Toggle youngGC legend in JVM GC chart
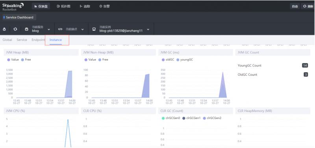 pyautogui.click(x=185, y=60)
